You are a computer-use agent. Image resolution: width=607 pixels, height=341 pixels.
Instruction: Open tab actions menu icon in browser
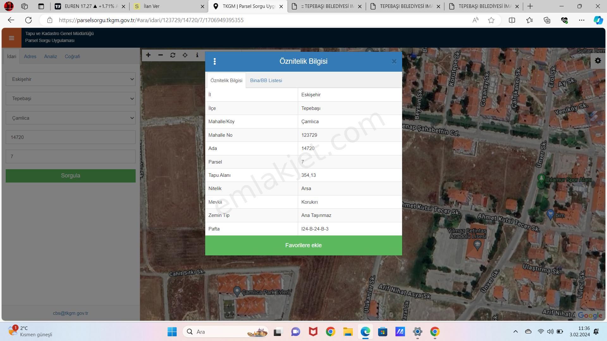[x=41, y=6]
